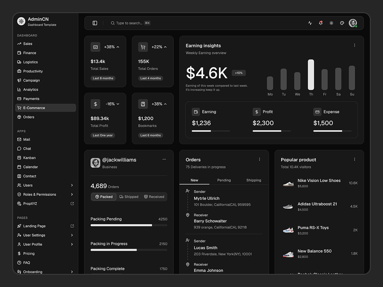Select the Thursday bar in chart
The image size is (383, 287).
[x=311, y=75]
